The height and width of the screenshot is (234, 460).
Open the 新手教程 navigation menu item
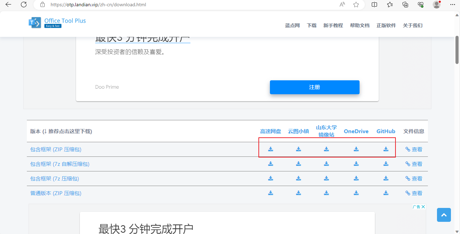(x=333, y=25)
